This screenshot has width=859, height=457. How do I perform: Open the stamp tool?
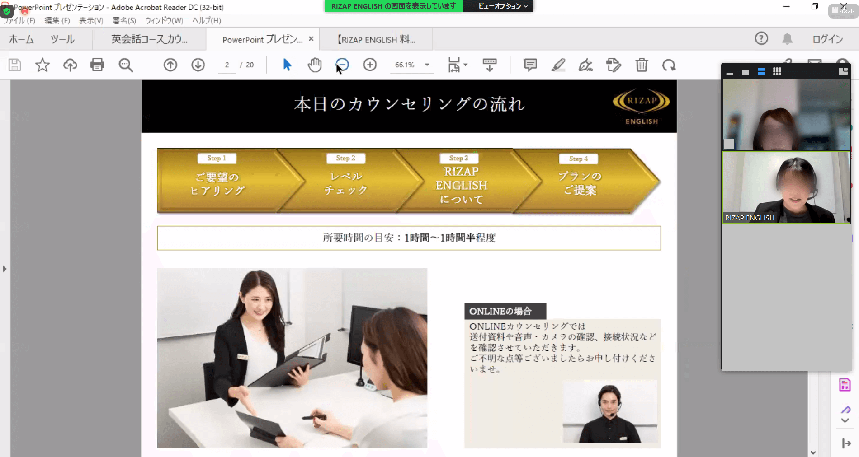coord(614,65)
